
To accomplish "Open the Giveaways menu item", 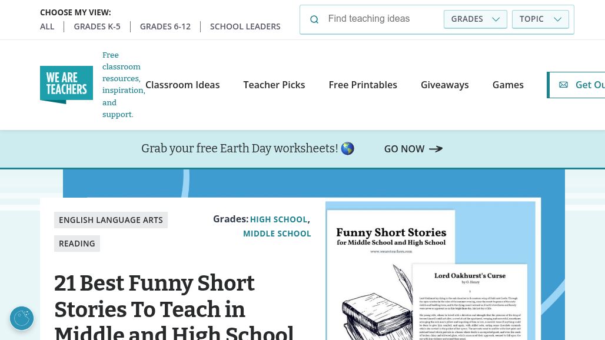I will coord(444,85).
